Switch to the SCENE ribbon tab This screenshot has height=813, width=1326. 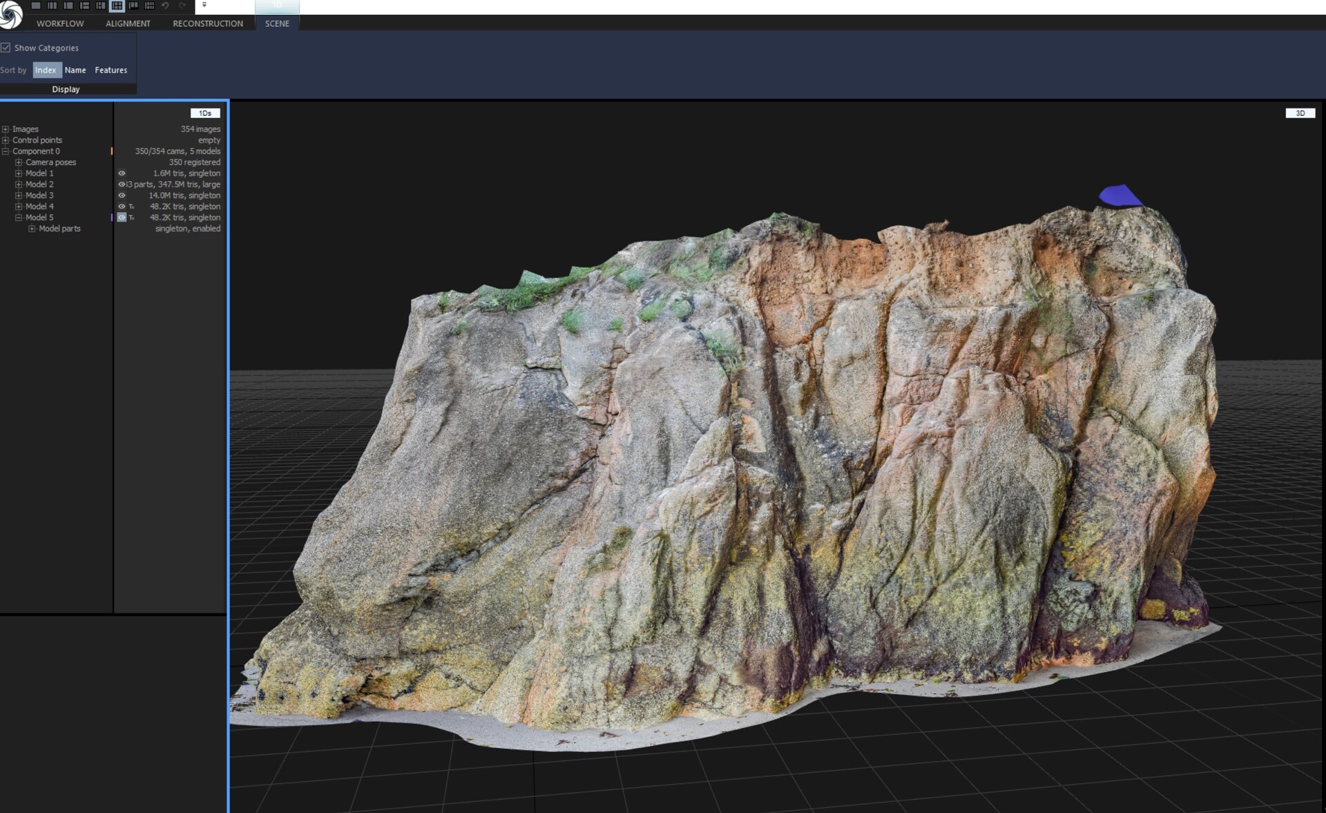click(x=277, y=23)
